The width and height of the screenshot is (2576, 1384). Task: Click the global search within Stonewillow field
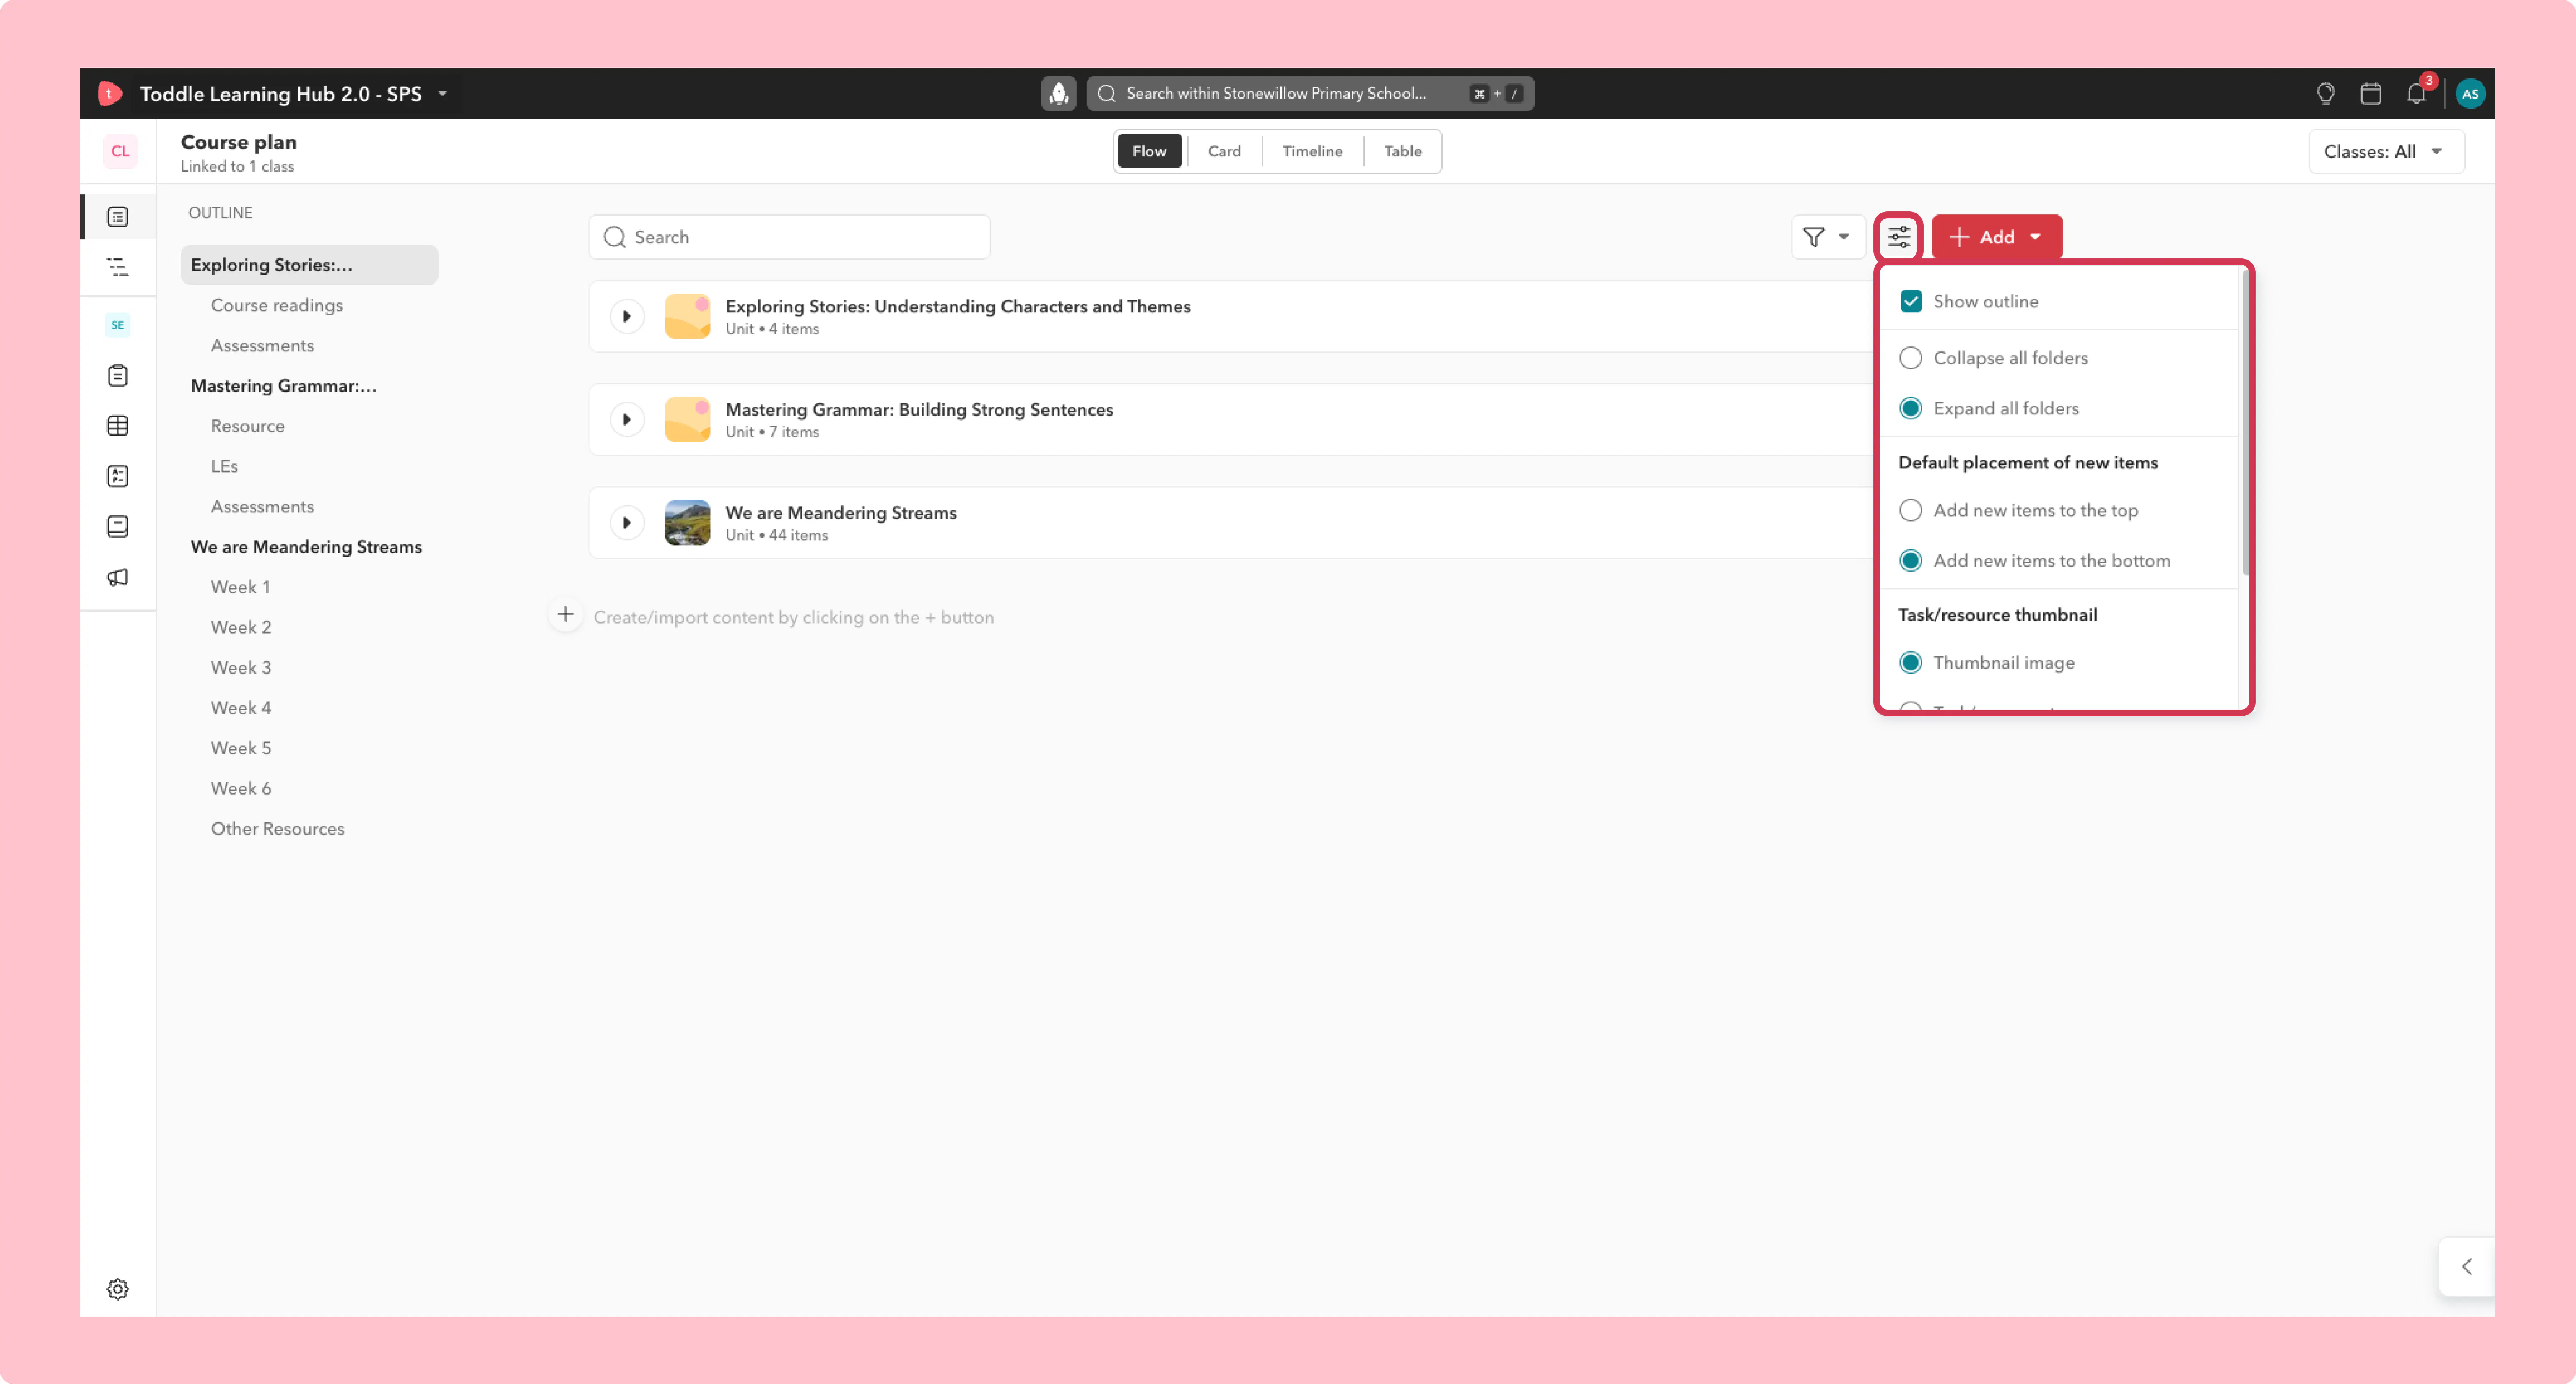(x=1310, y=93)
